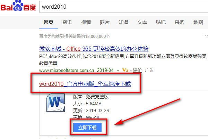Switch to the 文库 tab
Image resolution: width=208 pixels, height=139 pixels.
pyautogui.click(x=142, y=22)
